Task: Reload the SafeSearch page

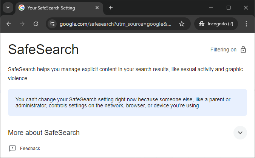Action: (x=36, y=24)
